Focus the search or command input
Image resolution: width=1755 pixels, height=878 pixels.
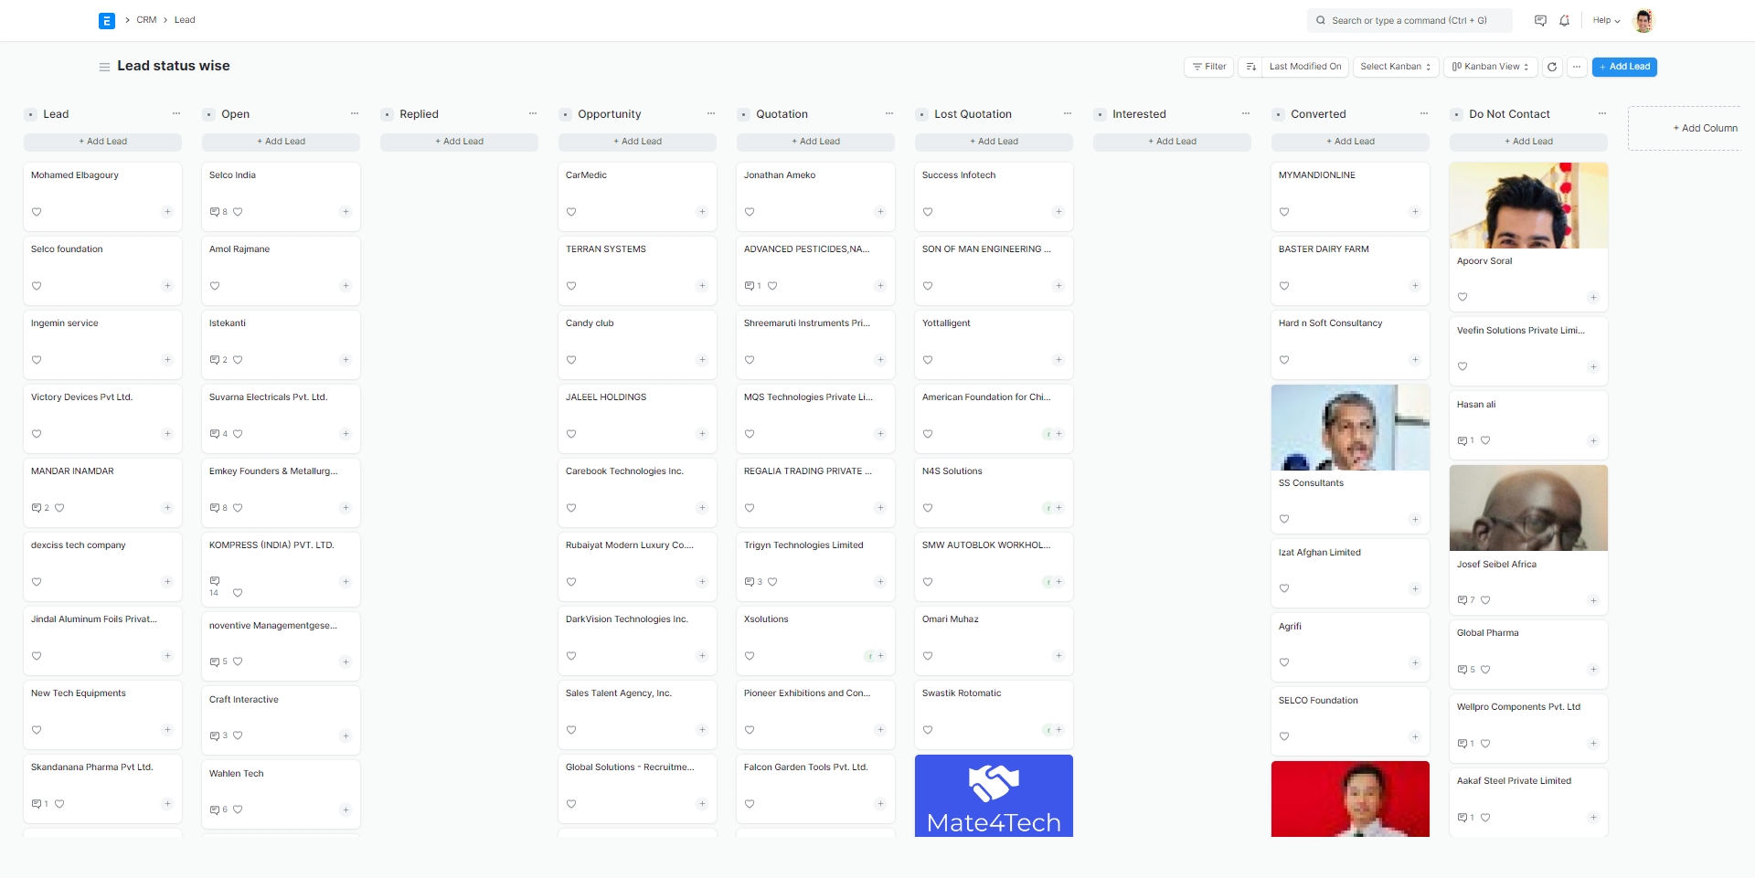click(x=1409, y=20)
